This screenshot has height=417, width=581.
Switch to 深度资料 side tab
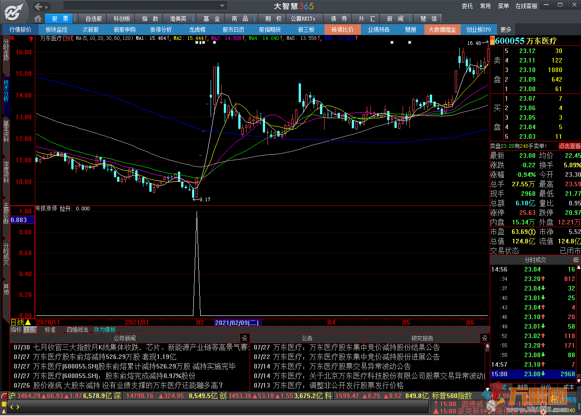click(6, 172)
